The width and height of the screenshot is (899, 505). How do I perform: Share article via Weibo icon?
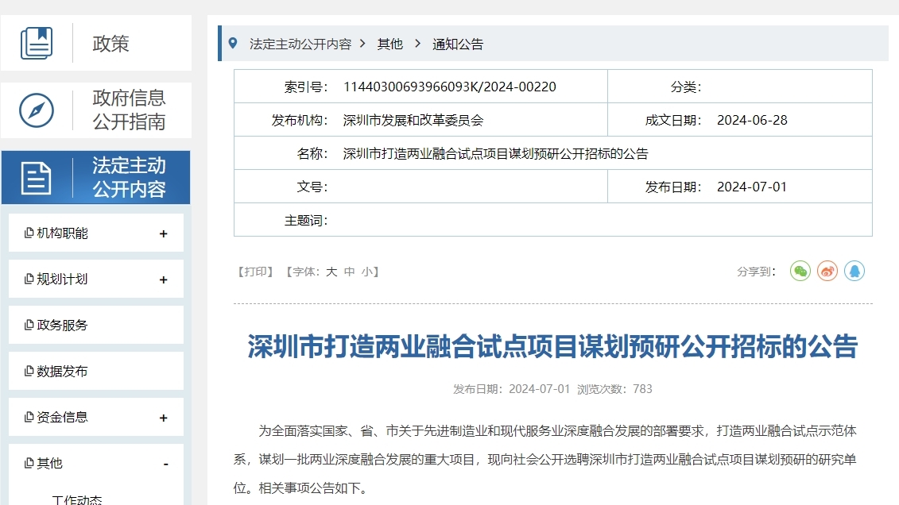(x=827, y=272)
